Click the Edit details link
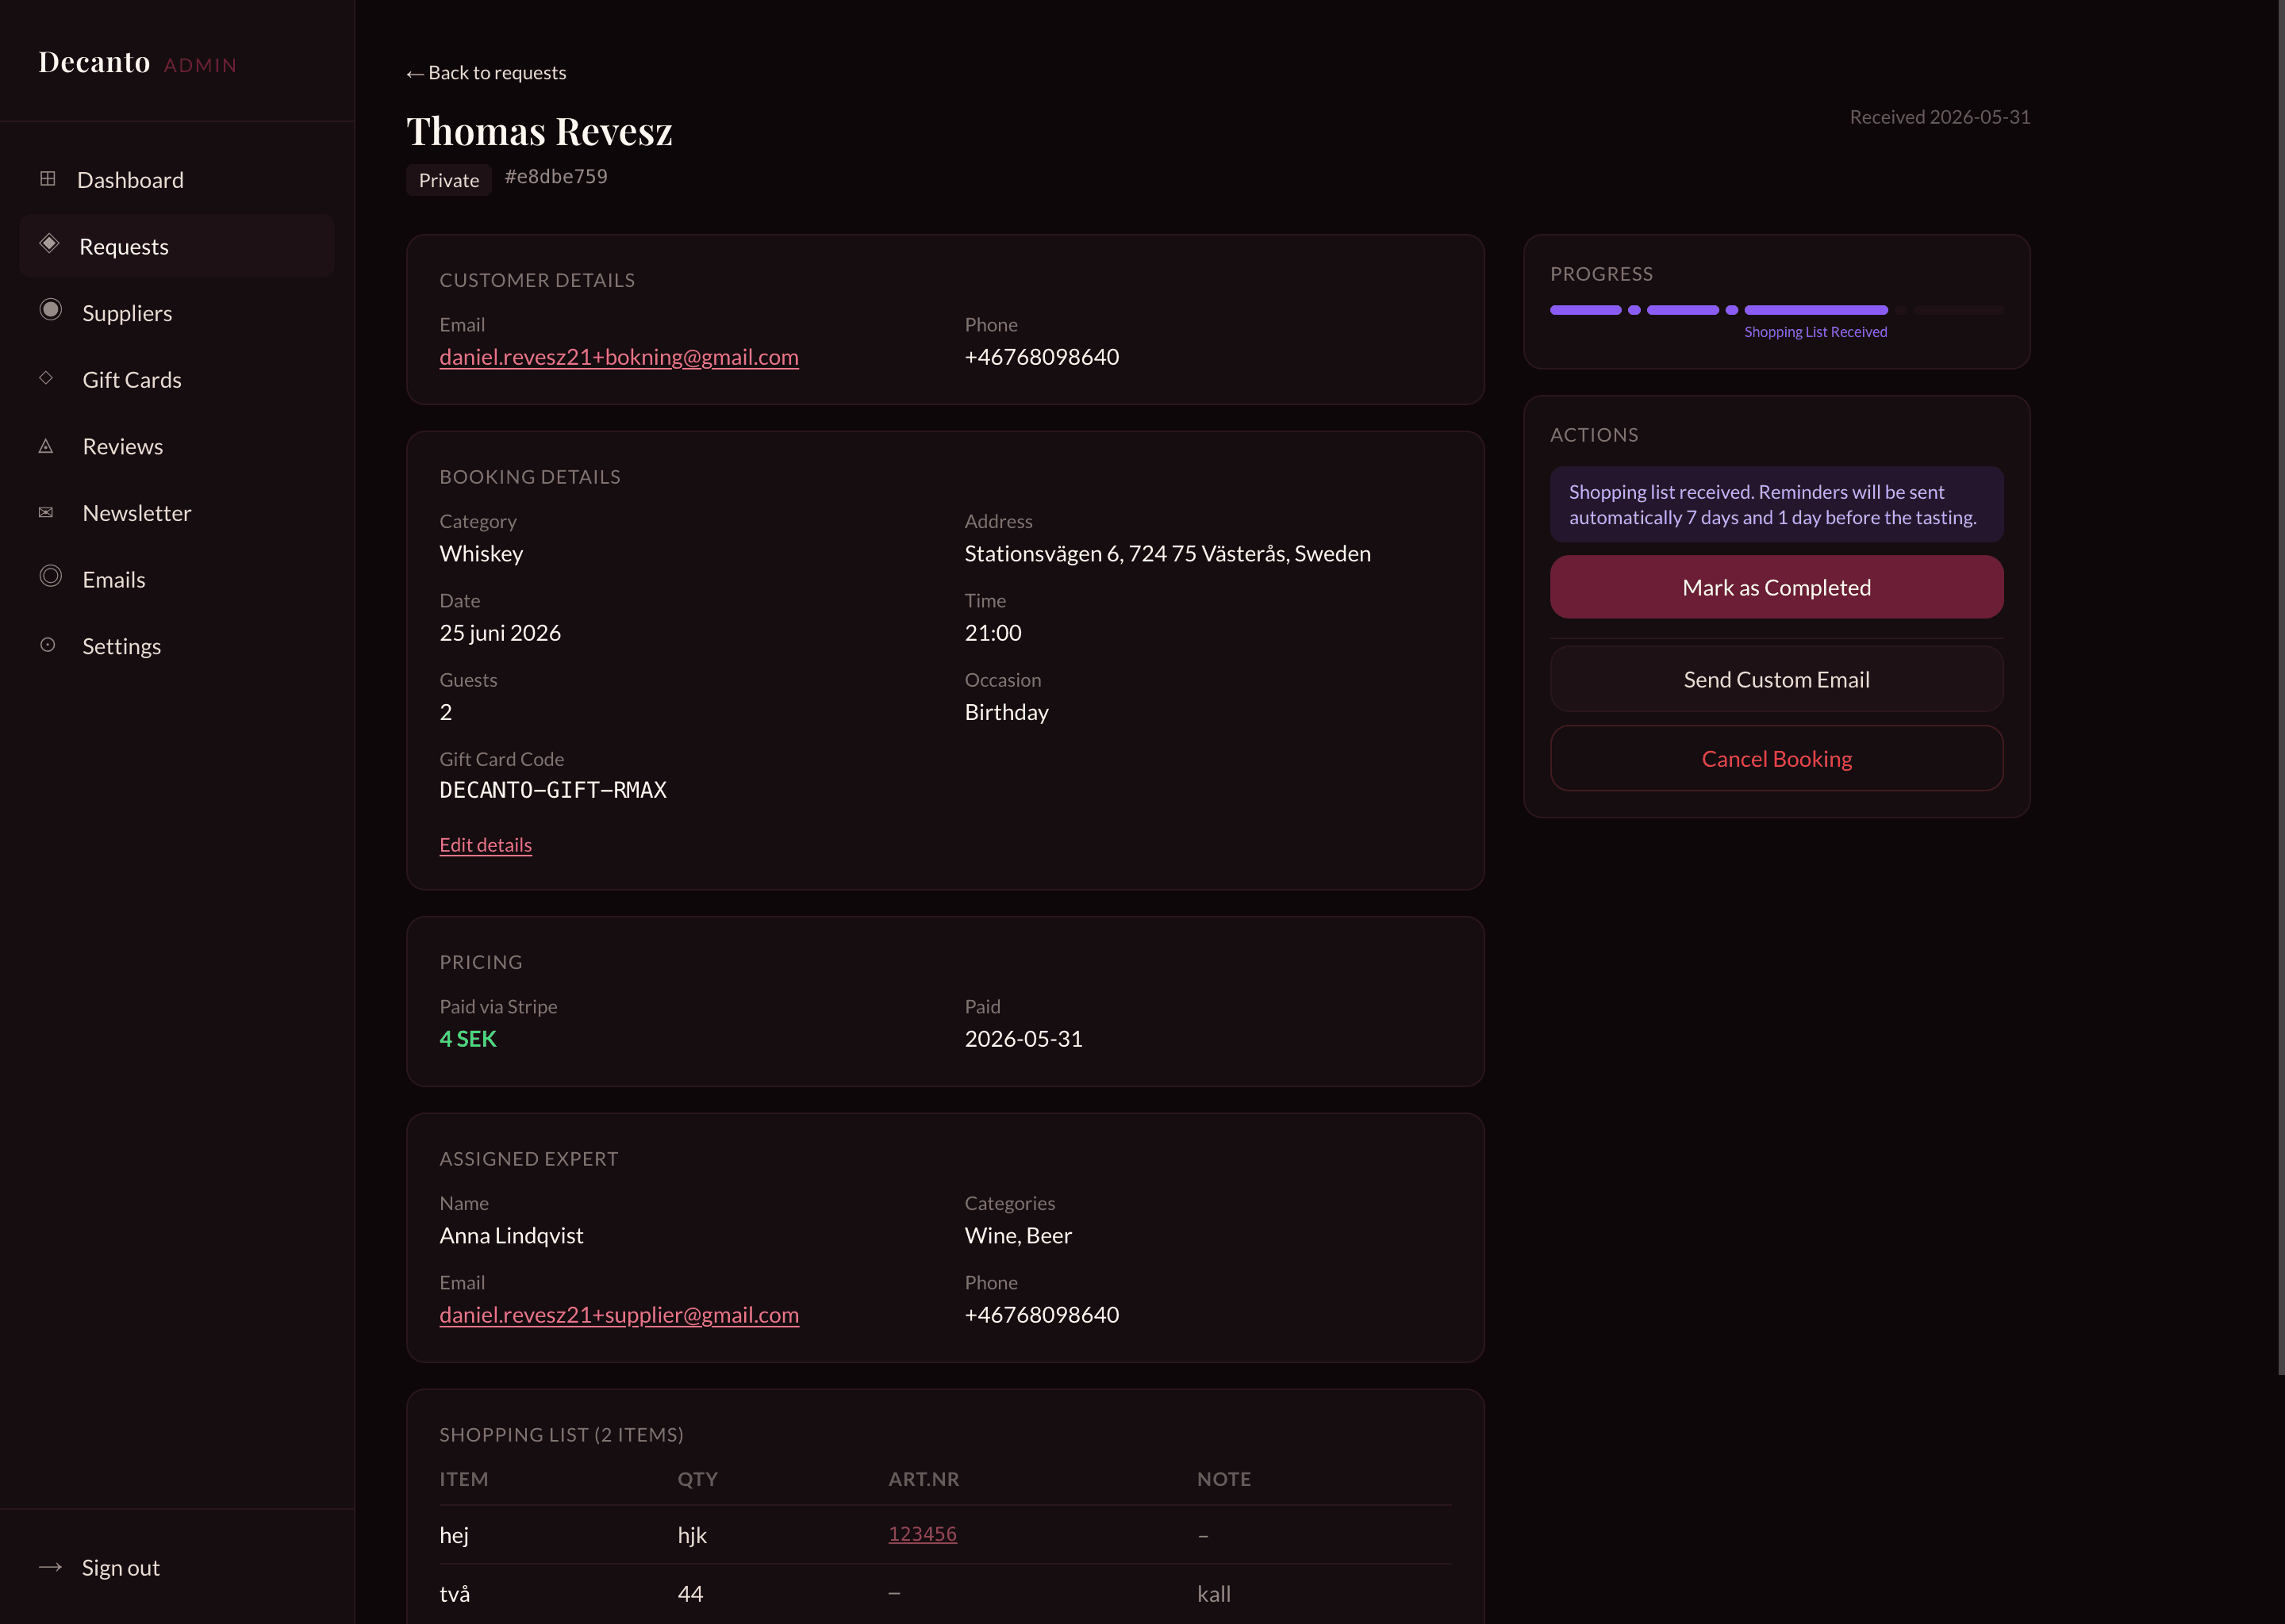The width and height of the screenshot is (2285, 1624). pos(486,845)
